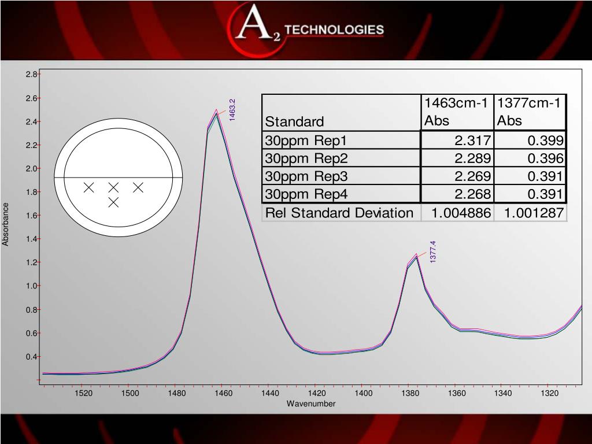Image resolution: width=592 pixels, height=444 pixels.
Task: Select the value 0.399 in the Rep1 row
Action: (546, 141)
